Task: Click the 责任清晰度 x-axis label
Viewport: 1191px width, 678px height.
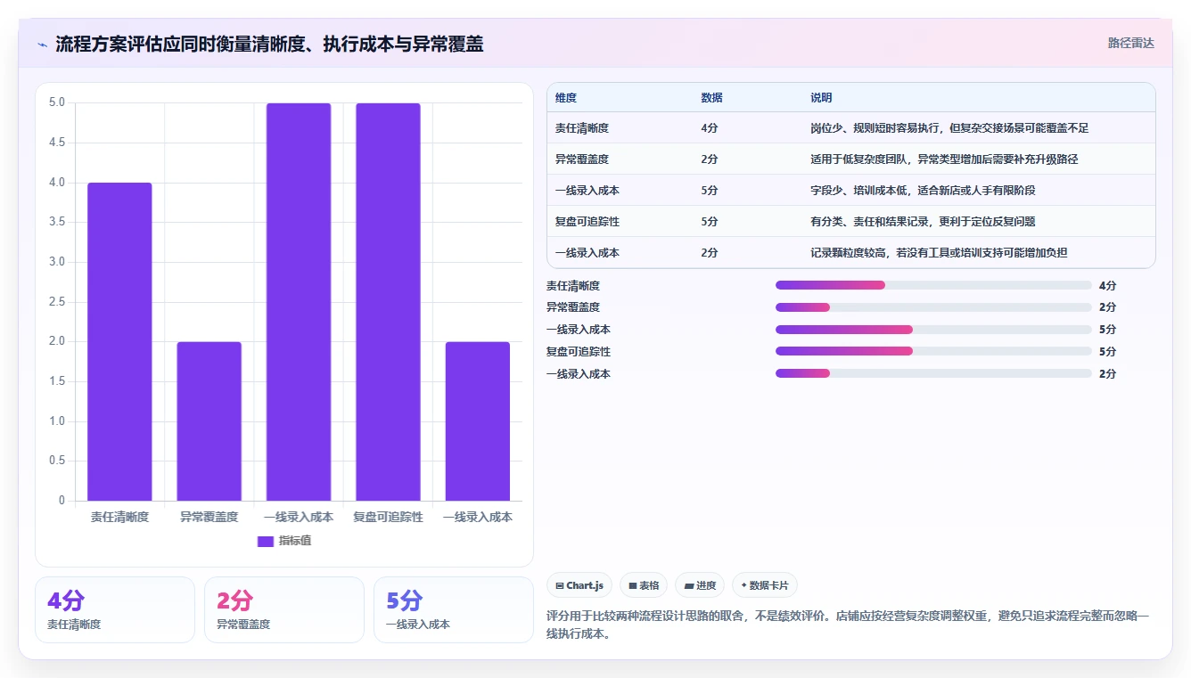Action: click(119, 517)
